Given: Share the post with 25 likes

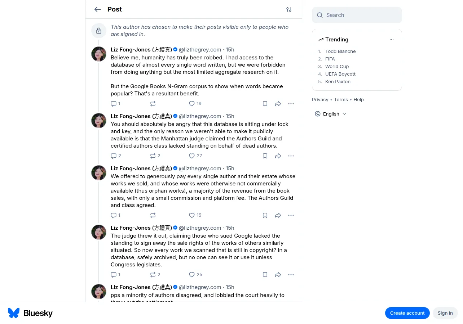Looking at the screenshot, I should pos(278,275).
